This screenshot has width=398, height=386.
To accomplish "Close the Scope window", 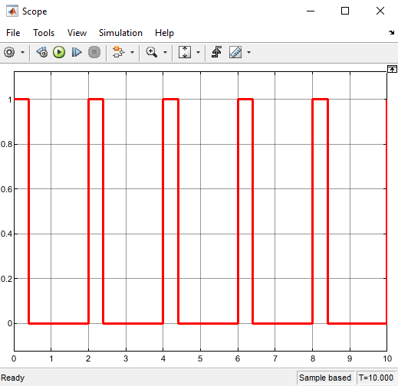I will point(380,11).
